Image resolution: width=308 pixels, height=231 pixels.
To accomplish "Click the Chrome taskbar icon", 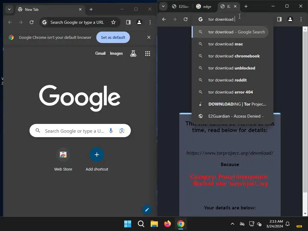I will pos(181,224).
